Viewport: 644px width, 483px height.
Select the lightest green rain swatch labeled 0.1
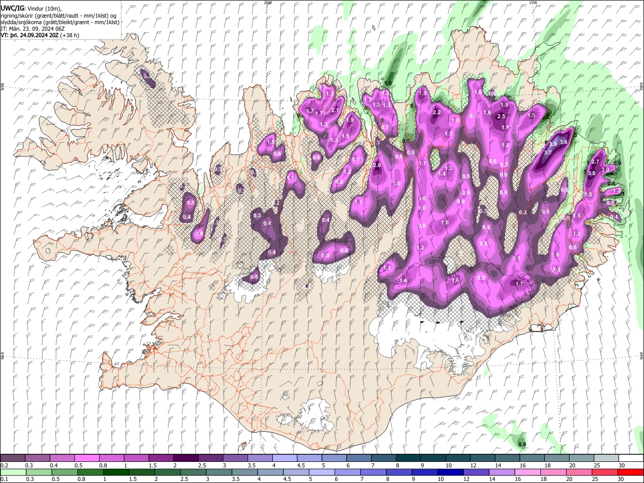13,472
